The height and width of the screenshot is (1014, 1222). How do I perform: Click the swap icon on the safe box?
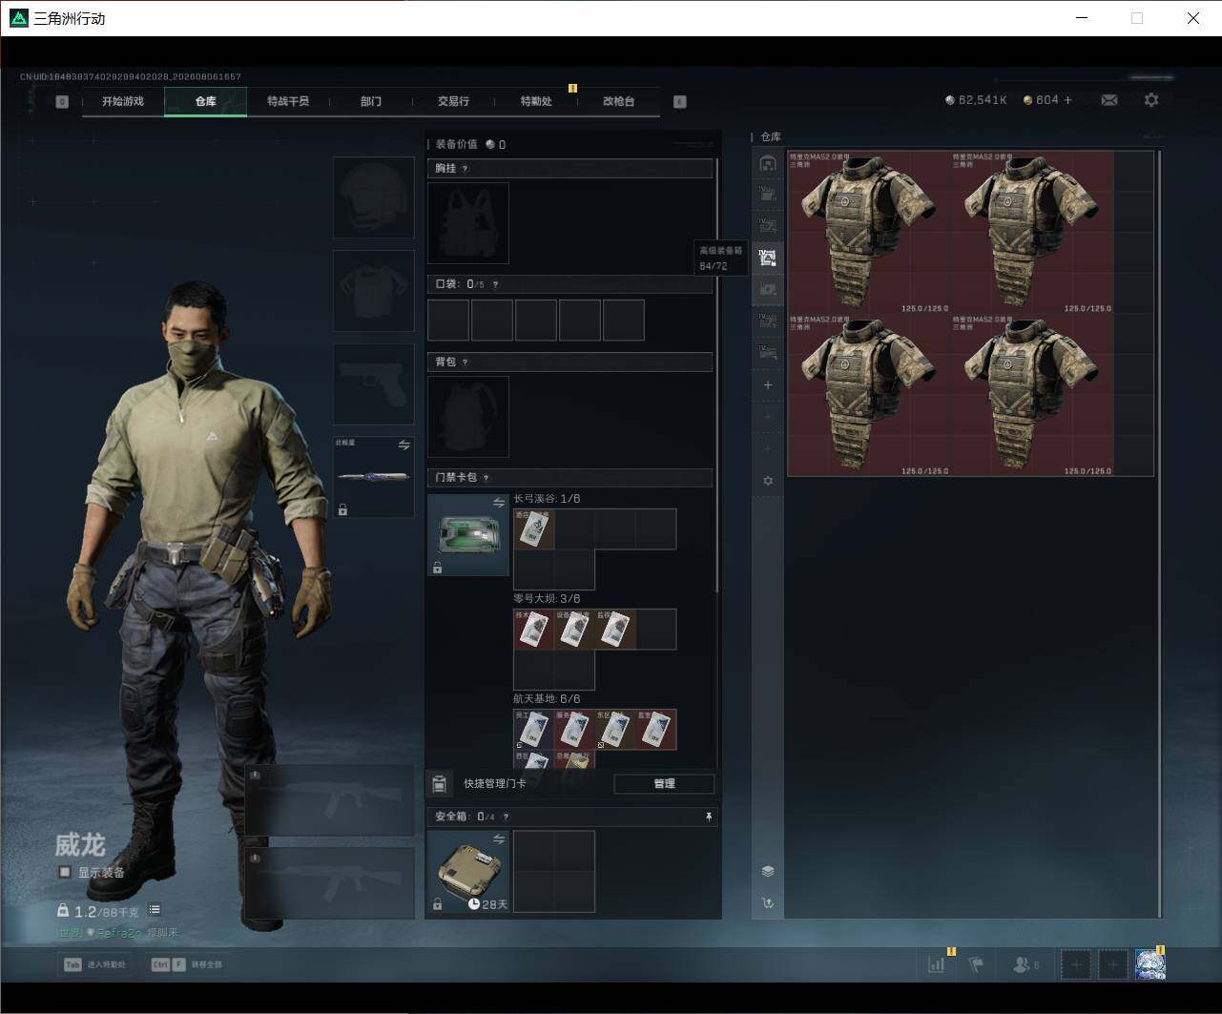click(x=498, y=839)
